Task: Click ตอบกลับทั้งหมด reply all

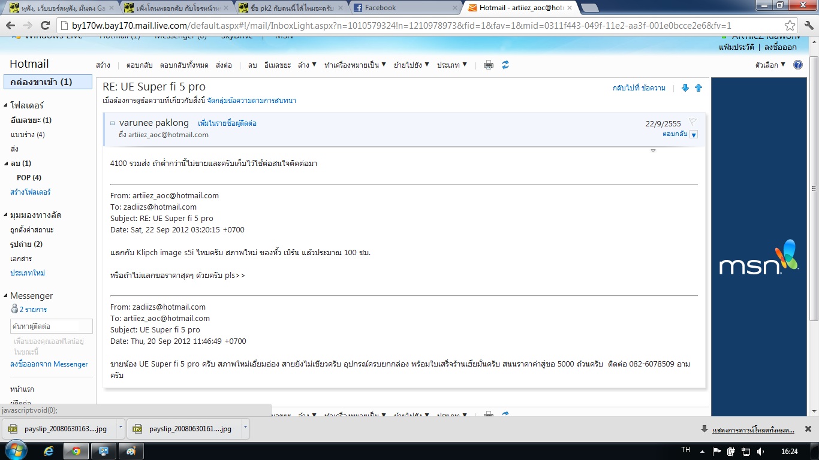Action: [184, 65]
